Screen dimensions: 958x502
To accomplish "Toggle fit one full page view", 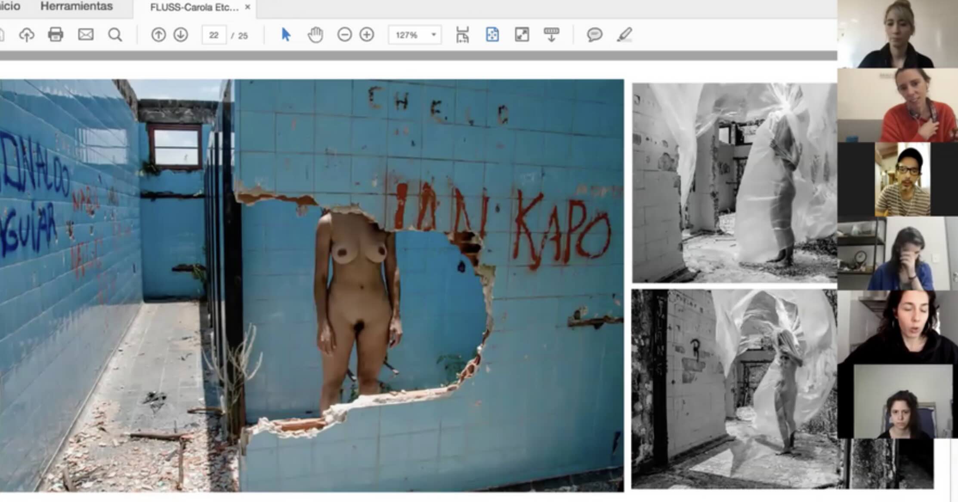I will (x=492, y=35).
